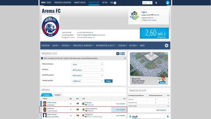
Task: Open the settings gear icon
Action: pos(167,46)
